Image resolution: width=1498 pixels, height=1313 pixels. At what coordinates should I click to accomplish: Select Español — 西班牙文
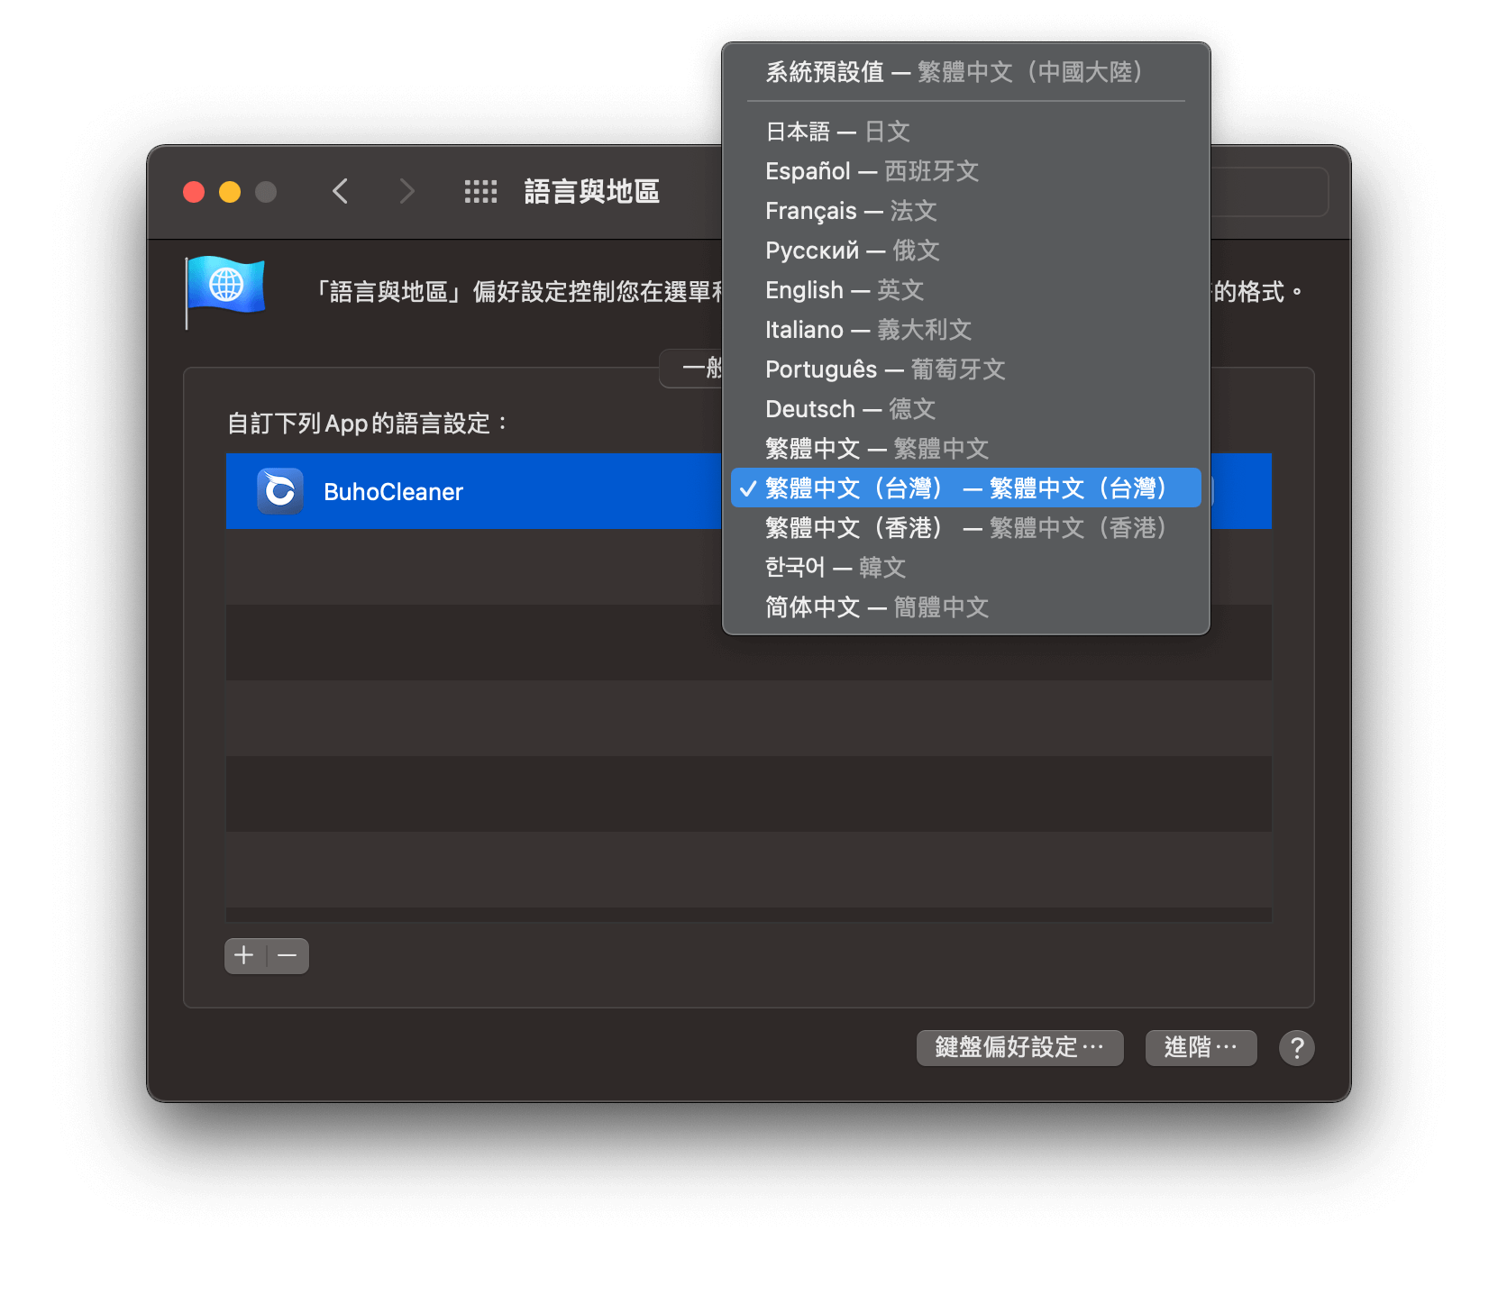tap(966, 171)
